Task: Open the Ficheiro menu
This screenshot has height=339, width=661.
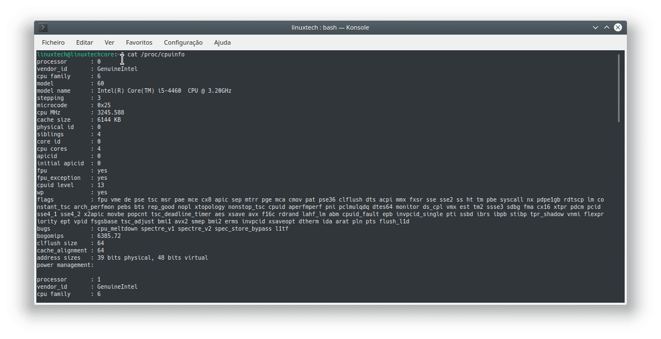Action: (x=53, y=42)
